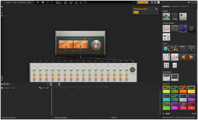This screenshot has width=198, height=120.
Task: Add the blue waveform audio tool device
Action: point(166,49)
